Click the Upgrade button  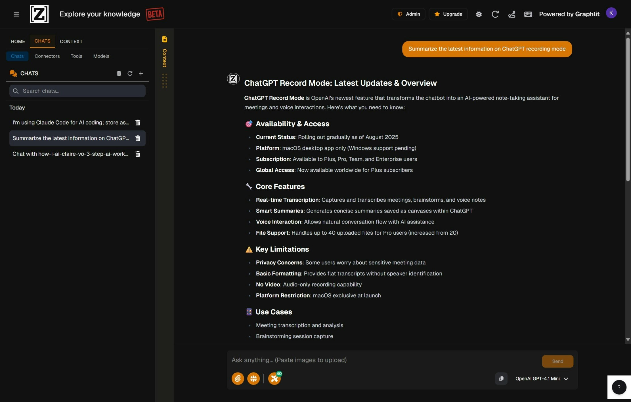point(448,14)
